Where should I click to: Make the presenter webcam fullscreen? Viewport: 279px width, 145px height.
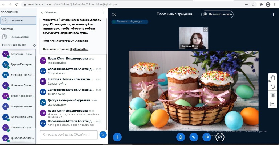click(x=206, y=30)
